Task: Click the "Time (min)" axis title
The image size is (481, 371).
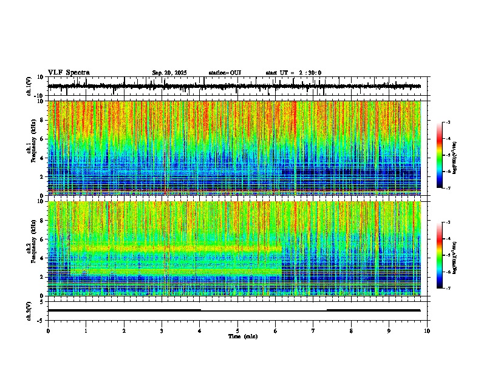Action: coord(243,336)
